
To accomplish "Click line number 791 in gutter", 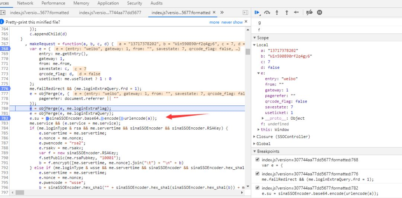I will click(x=4, y=163).
